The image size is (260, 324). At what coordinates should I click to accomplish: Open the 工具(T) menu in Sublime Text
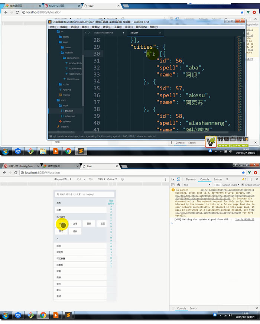[x=118, y=27]
